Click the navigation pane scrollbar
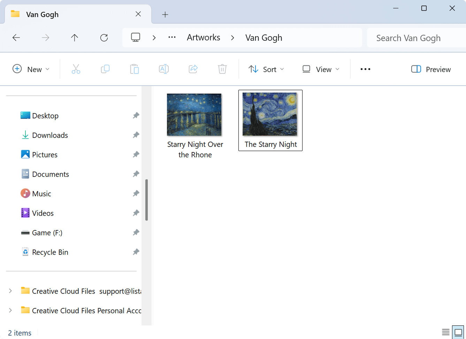The height and width of the screenshot is (339, 466). [147, 200]
